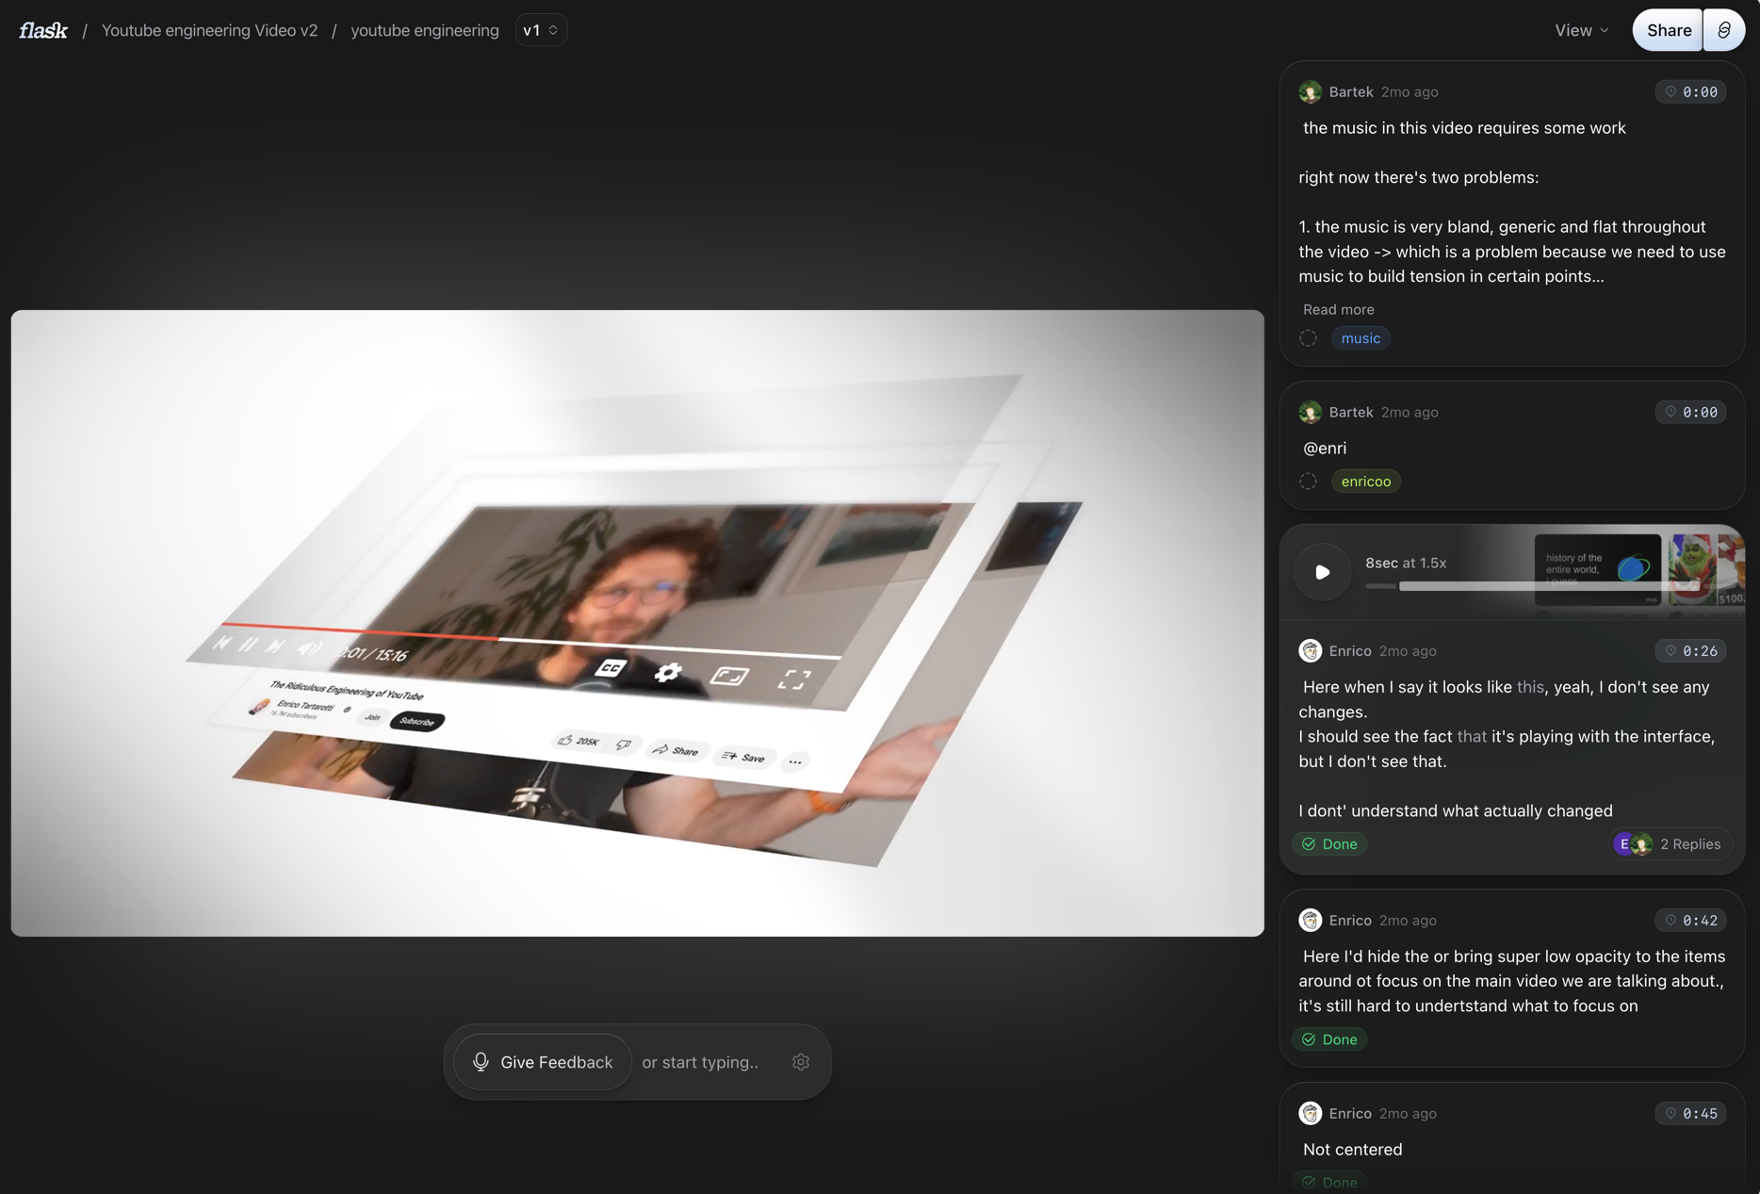Image resolution: width=1760 pixels, height=1194 pixels.
Task: Click the word 'this' link in Enrico's comment
Action: (1530, 687)
